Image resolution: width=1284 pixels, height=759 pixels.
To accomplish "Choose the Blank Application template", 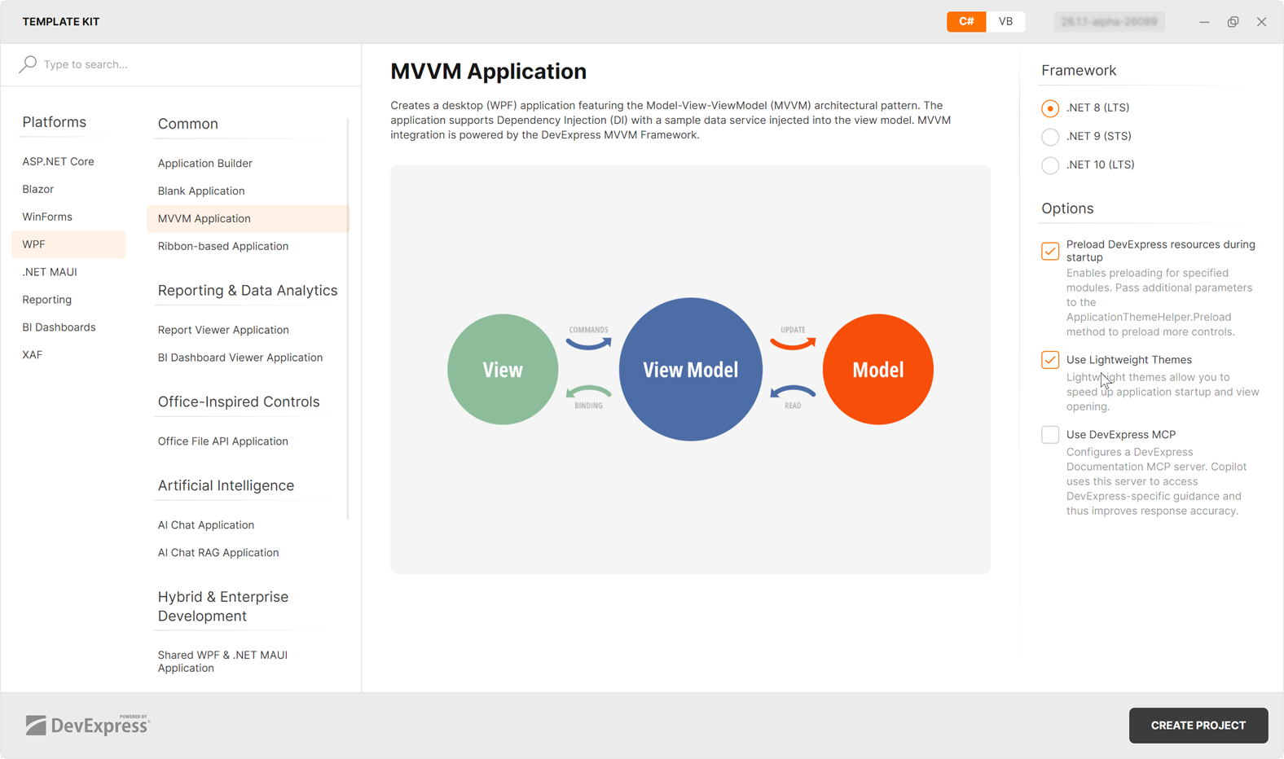I will [248, 191].
